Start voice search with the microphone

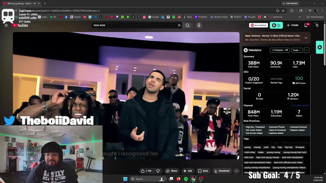199,25
